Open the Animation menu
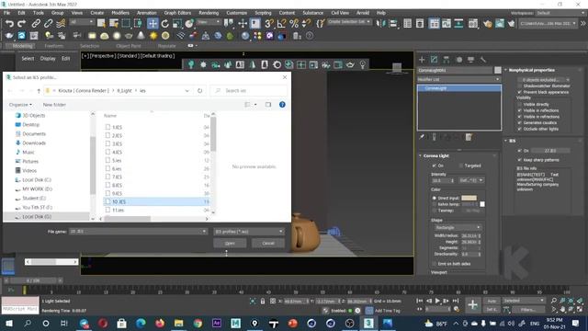Screen dimensions: 588x331 (147, 13)
